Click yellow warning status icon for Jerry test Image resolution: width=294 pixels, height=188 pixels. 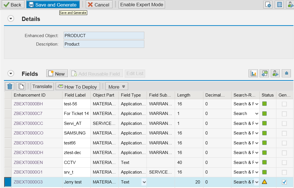(264, 182)
